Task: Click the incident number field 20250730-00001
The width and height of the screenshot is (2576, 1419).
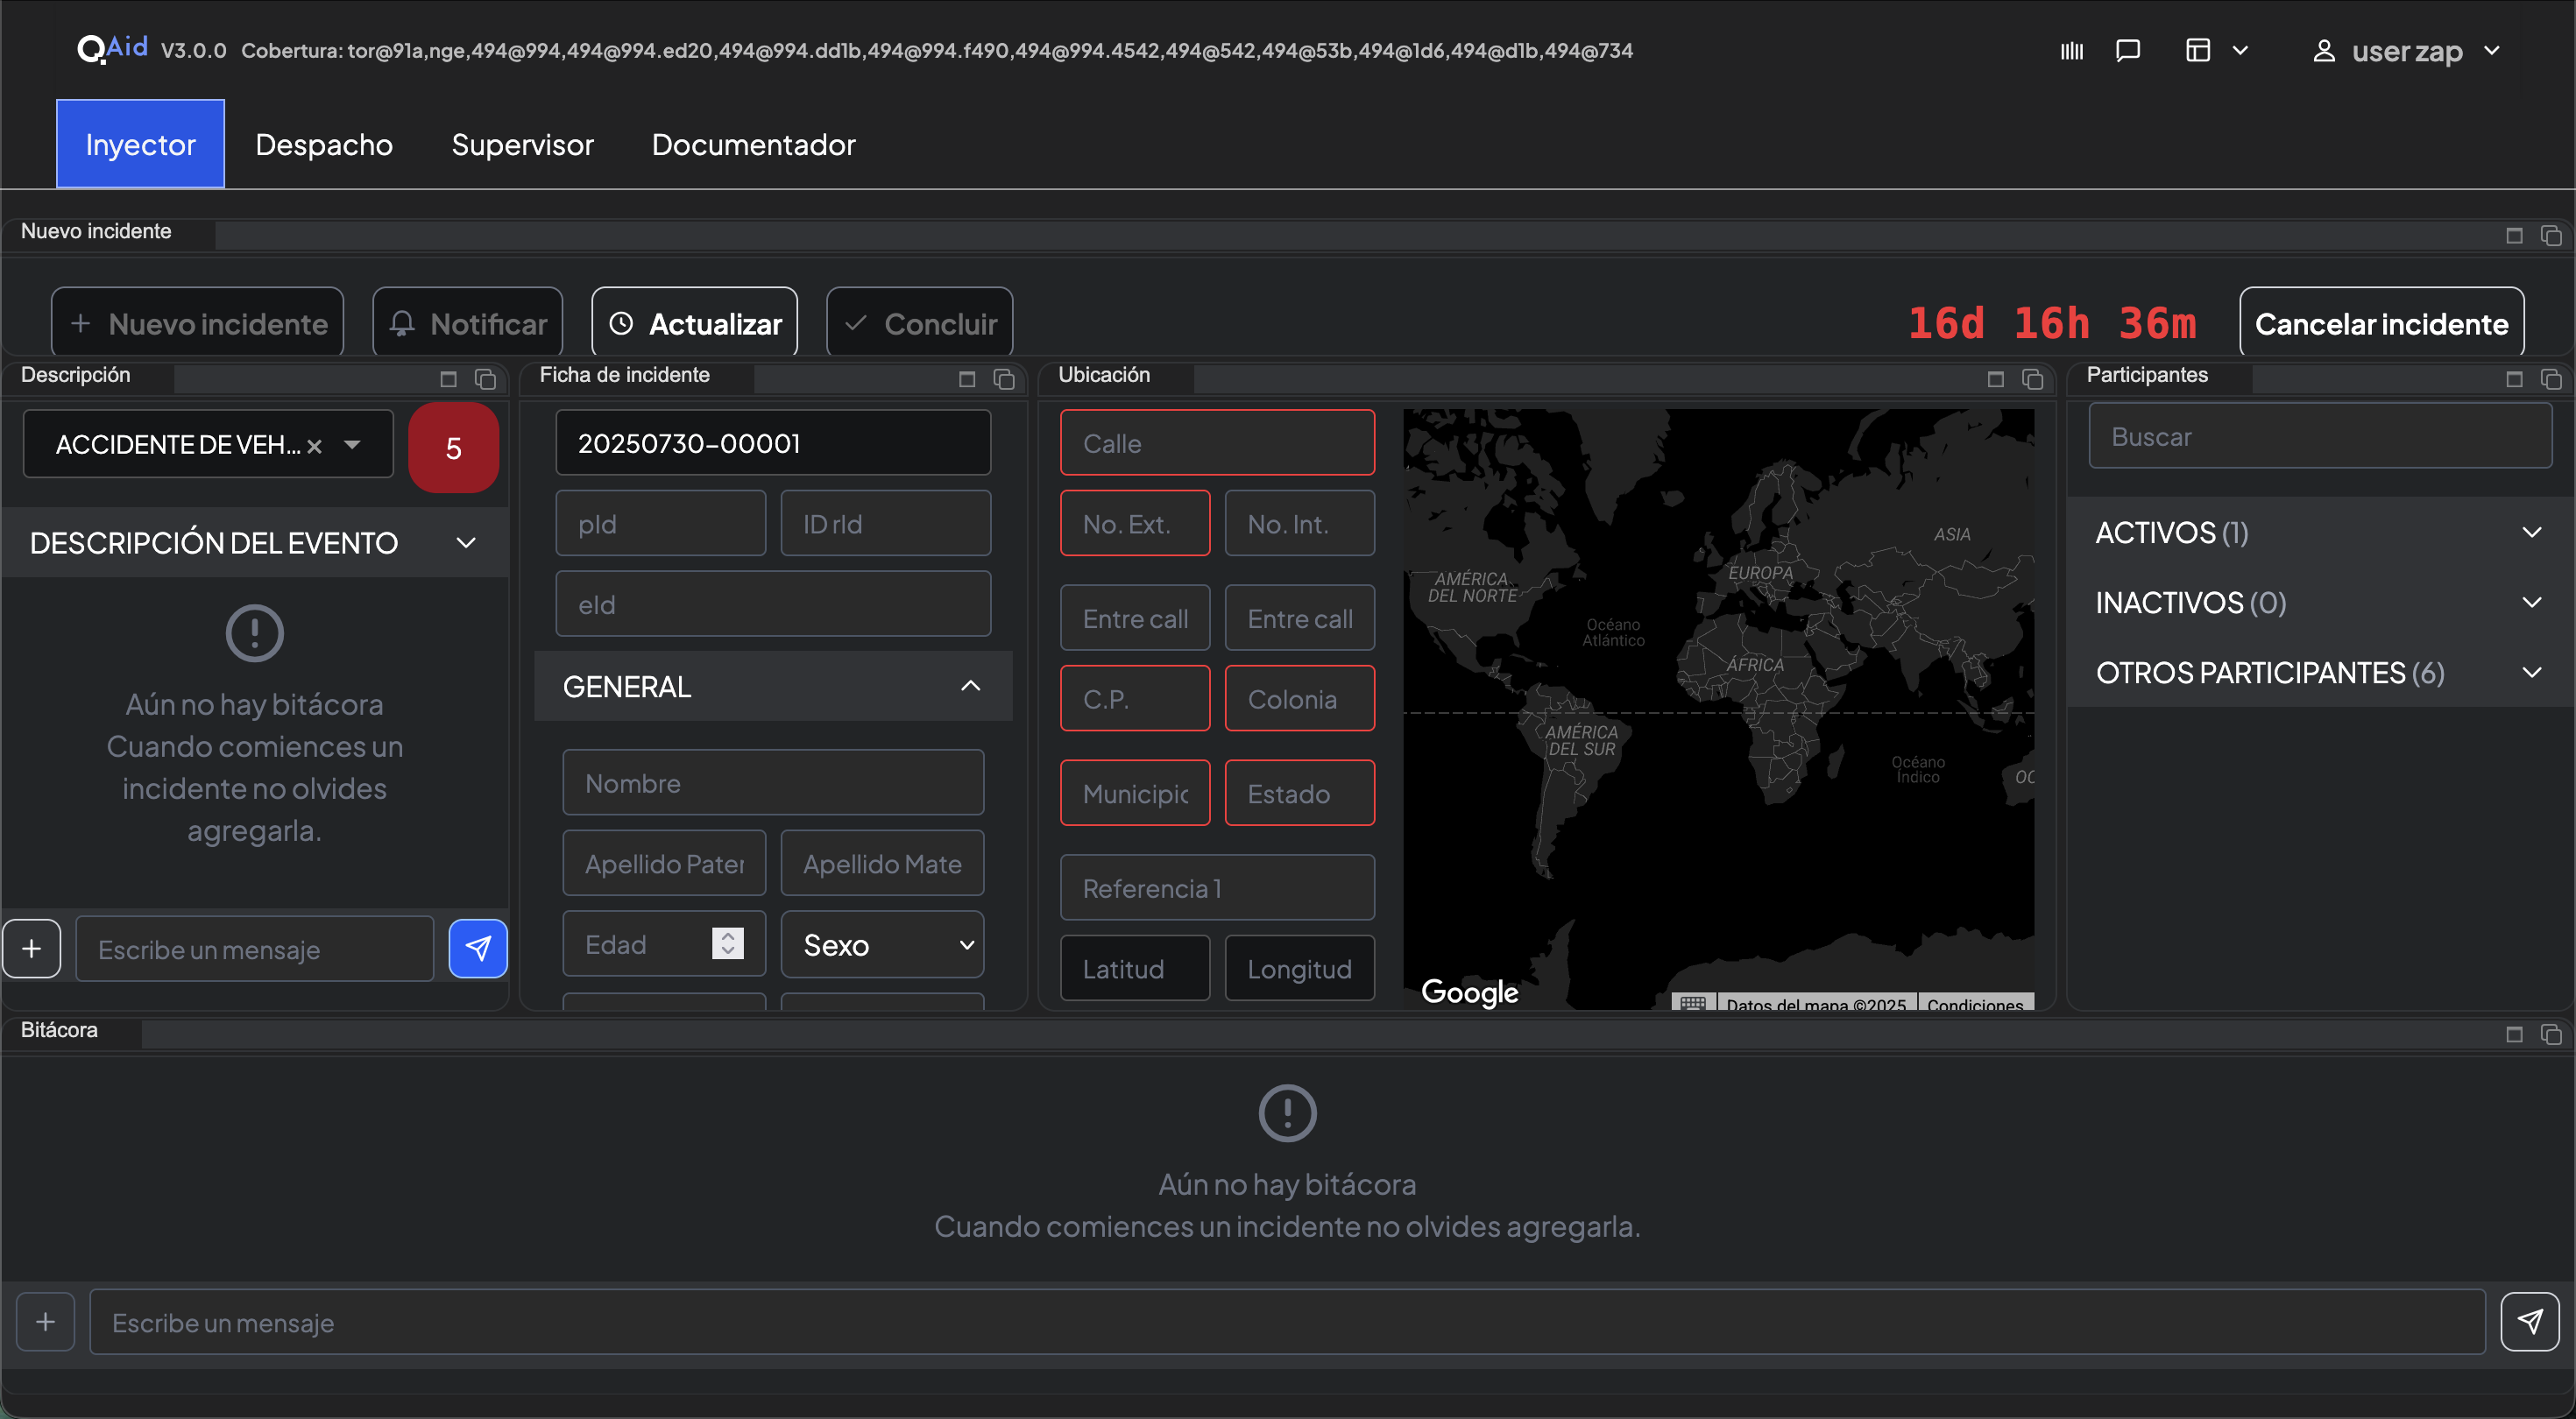Action: click(x=773, y=442)
